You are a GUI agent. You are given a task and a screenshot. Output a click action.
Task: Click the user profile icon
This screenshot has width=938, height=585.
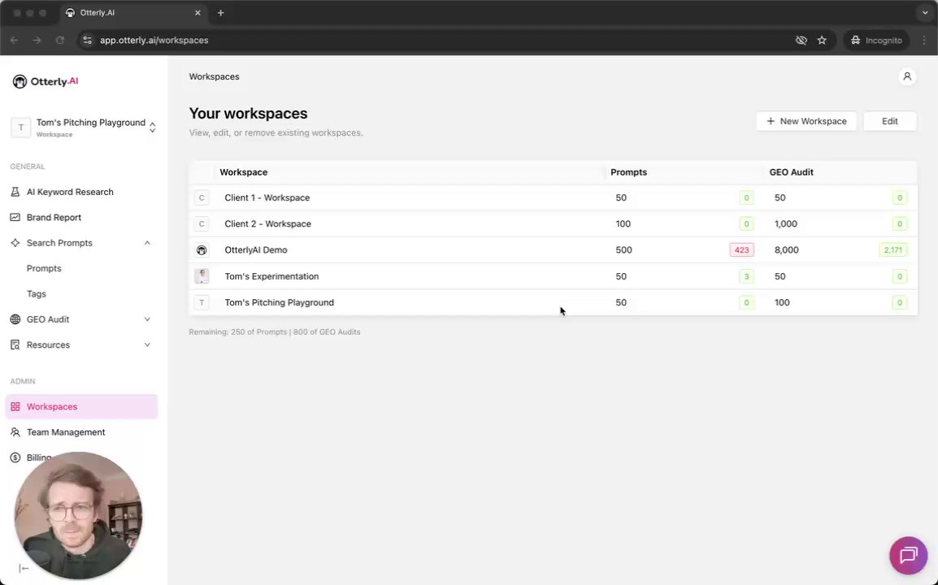coord(907,76)
